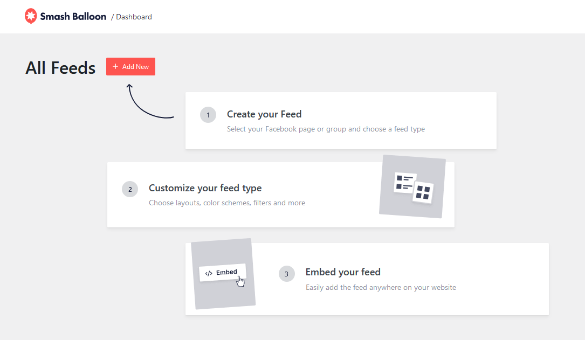Image resolution: width=585 pixels, height=340 pixels.
Task: Select the step 2 number badge
Action: 130,189
